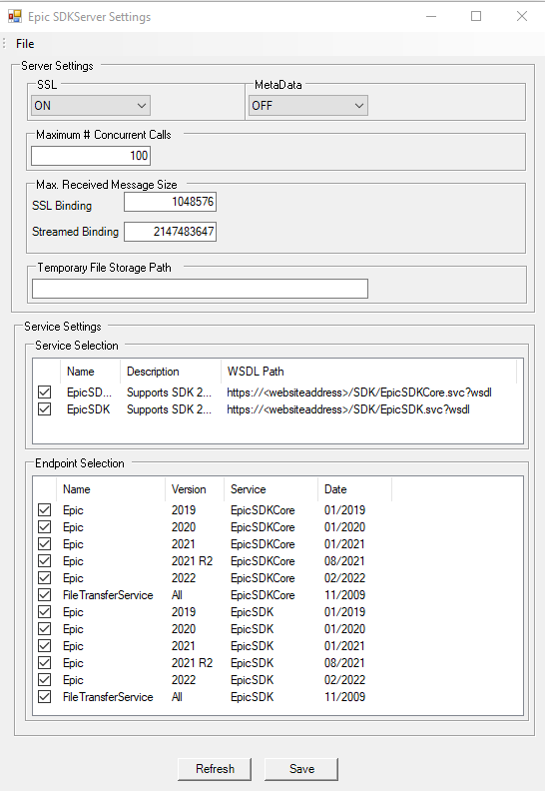Open the File menu
Viewport: 545px width, 791px height.
click(x=25, y=44)
